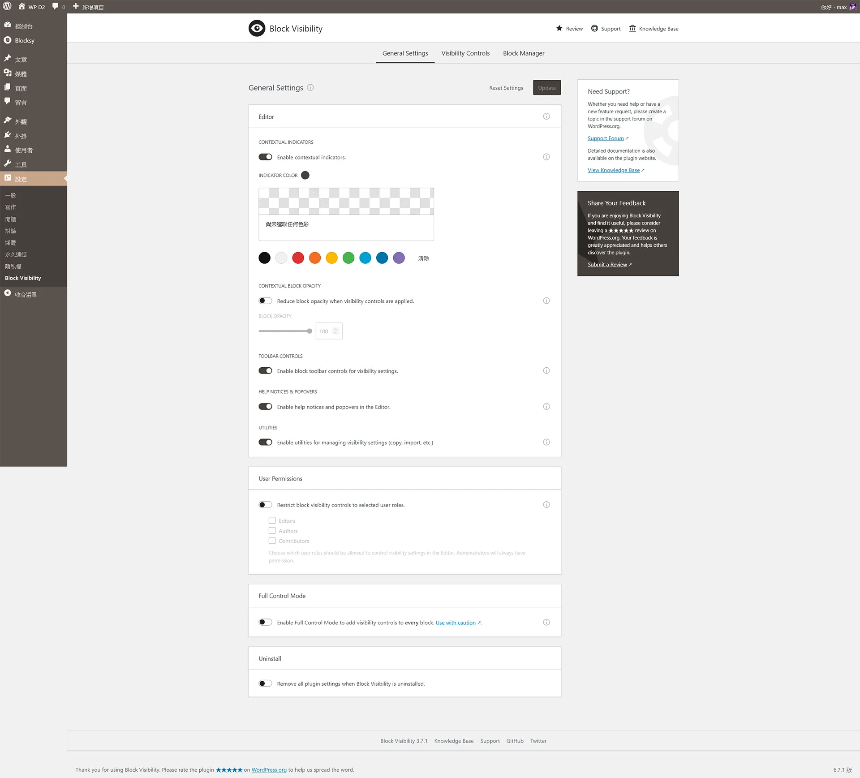
Task: Open View Knowledge Base link
Action: [614, 170]
